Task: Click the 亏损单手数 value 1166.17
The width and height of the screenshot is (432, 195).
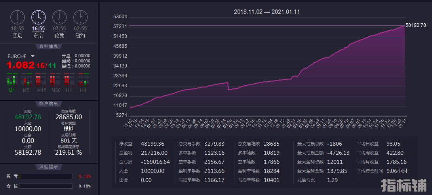Action: (214, 180)
